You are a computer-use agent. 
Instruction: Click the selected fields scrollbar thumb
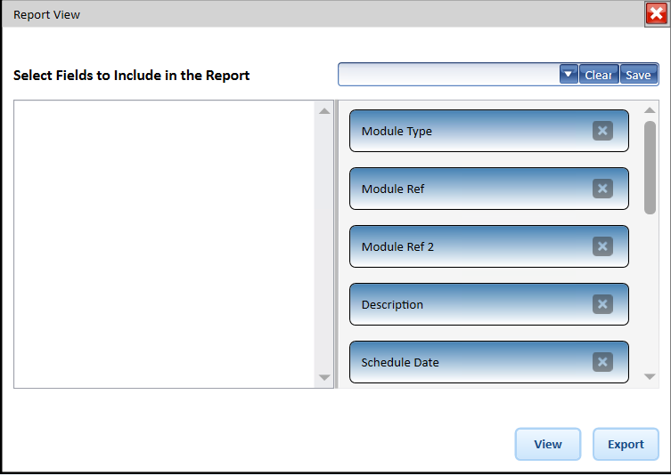(650, 167)
